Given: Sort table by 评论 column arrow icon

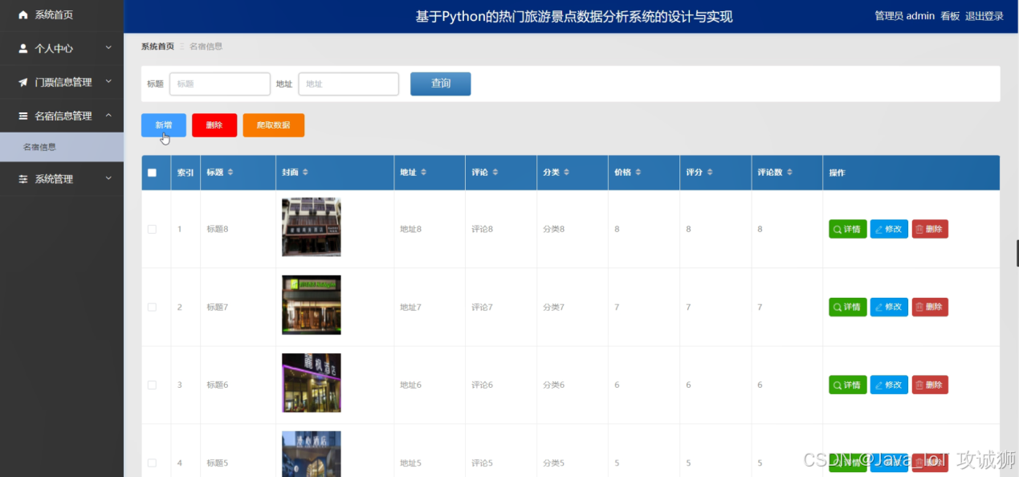Looking at the screenshot, I should [x=495, y=173].
